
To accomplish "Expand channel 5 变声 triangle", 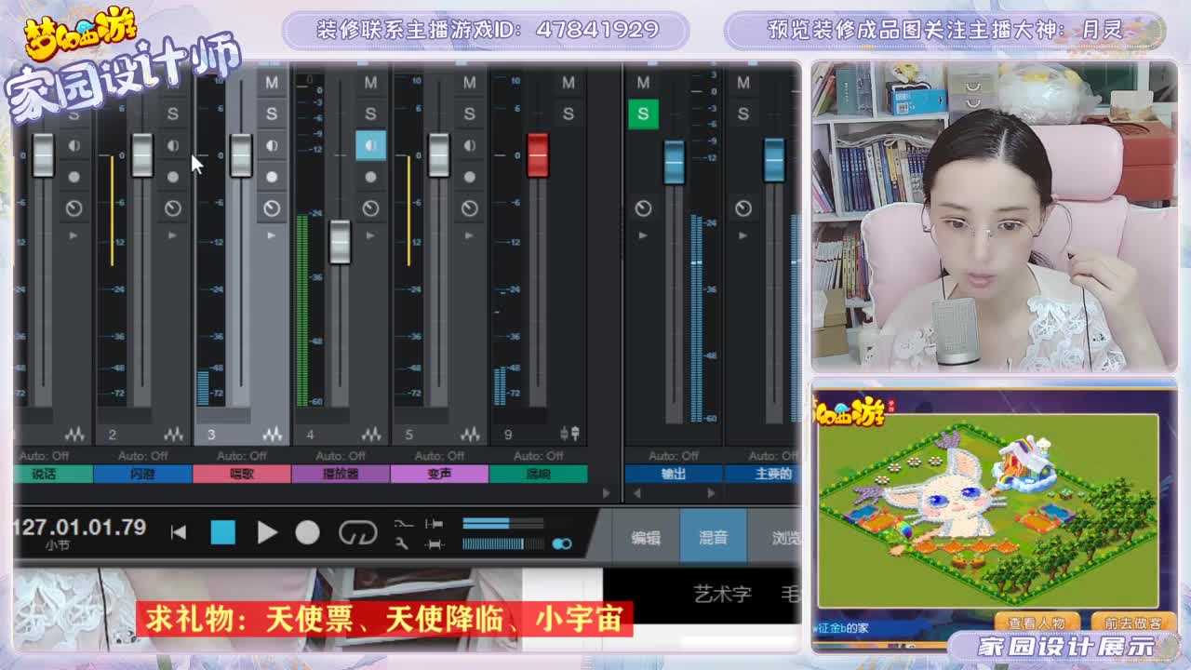I will (469, 235).
